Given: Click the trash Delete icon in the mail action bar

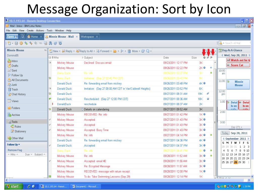Looking at the screenshot, I should point(129,51).
